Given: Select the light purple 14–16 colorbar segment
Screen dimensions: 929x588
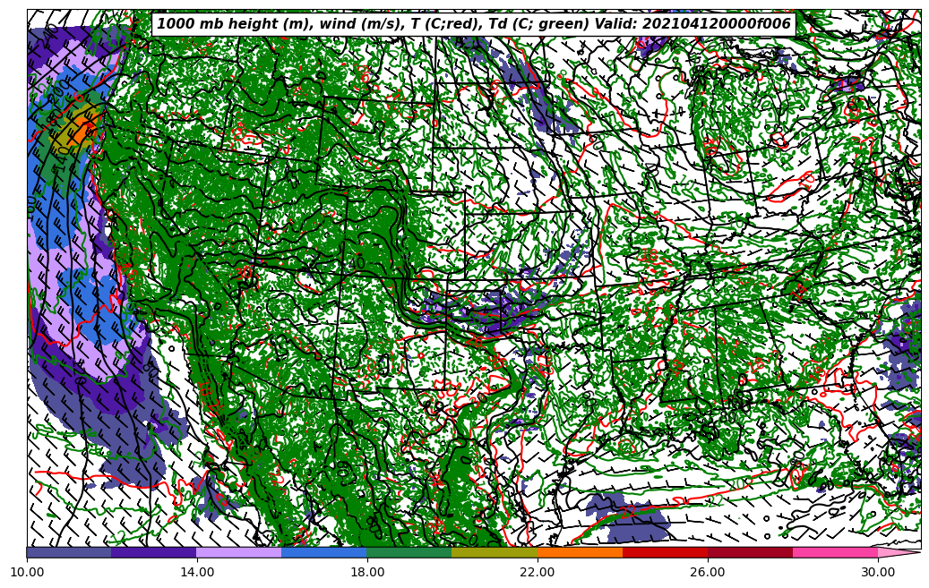Looking at the screenshot, I should tap(239, 552).
